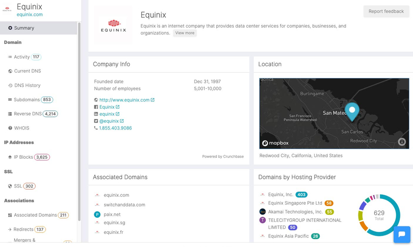Expand description with View more

coord(185,33)
